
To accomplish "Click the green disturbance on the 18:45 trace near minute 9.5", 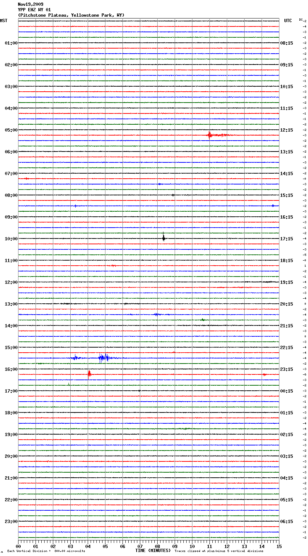I will (x=185, y=429).
